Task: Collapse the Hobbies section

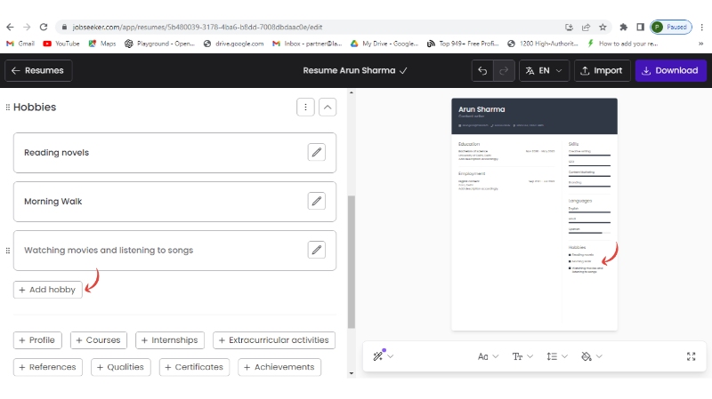Action: [x=328, y=107]
